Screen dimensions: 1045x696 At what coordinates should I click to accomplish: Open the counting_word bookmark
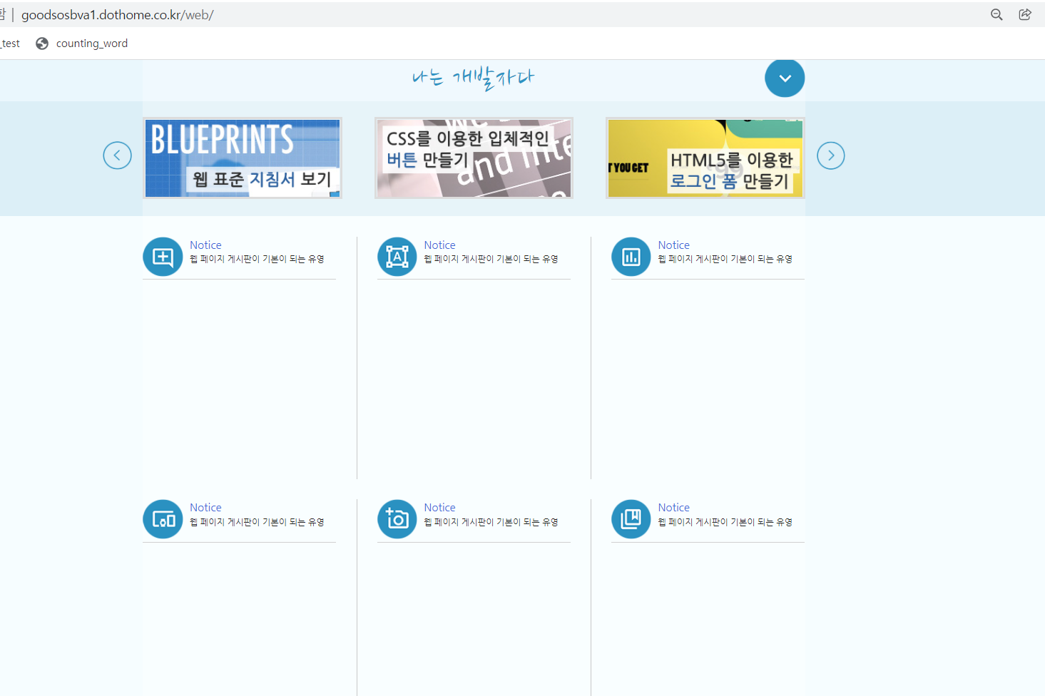click(93, 43)
